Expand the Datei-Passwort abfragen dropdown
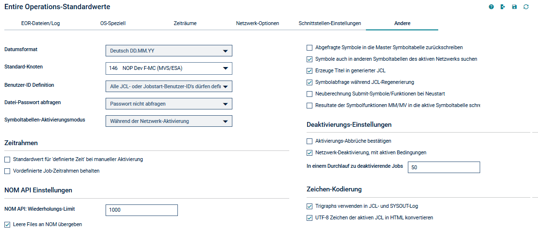The width and height of the screenshot is (538, 243). [x=169, y=104]
